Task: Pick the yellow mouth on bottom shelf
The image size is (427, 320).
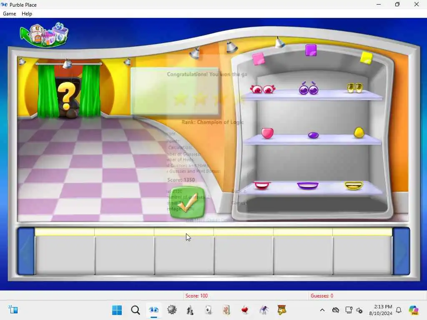Action: tap(354, 185)
